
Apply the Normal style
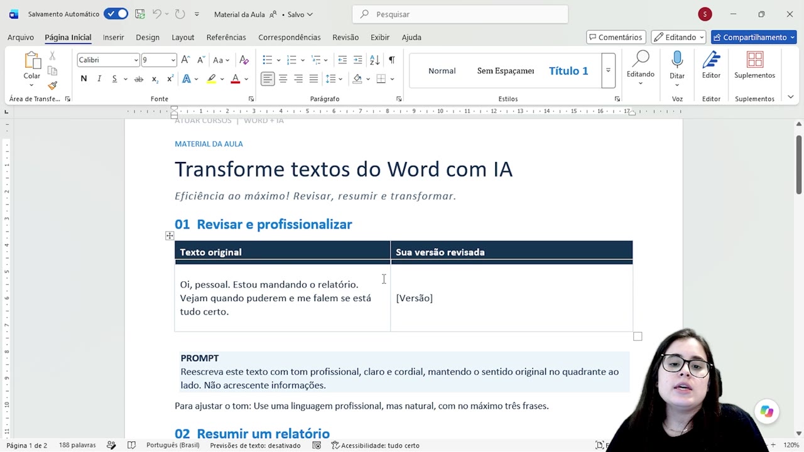tap(442, 71)
